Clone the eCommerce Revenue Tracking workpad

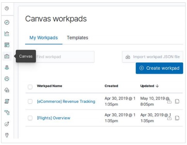177,101
